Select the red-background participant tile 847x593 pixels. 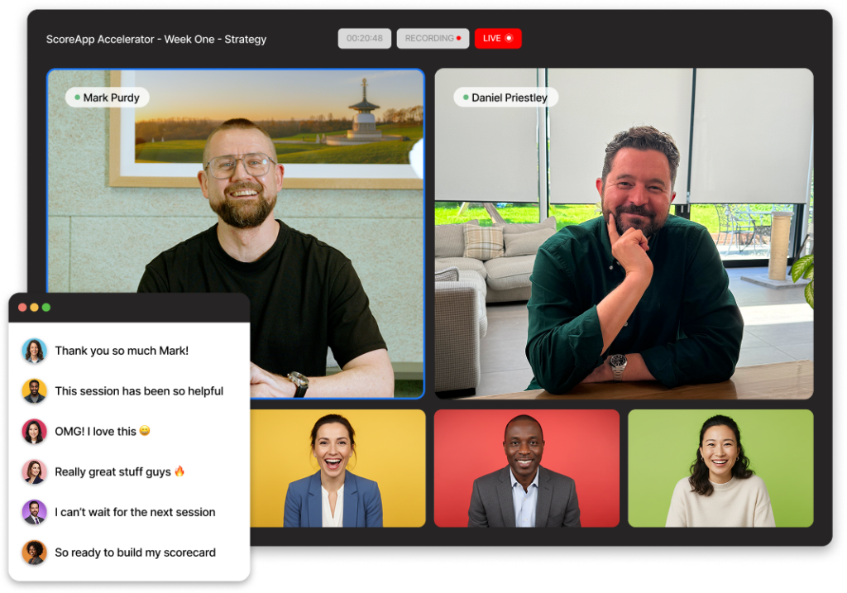526,467
